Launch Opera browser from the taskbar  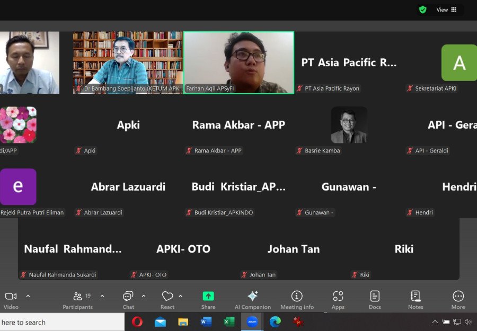137,321
